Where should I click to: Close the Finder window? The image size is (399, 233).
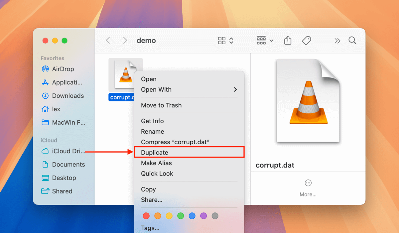pos(45,41)
